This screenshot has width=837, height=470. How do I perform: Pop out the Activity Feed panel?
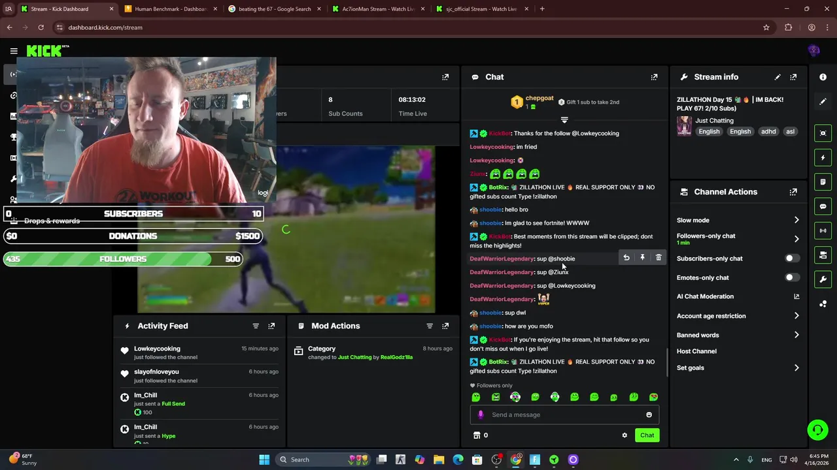pos(271,326)
